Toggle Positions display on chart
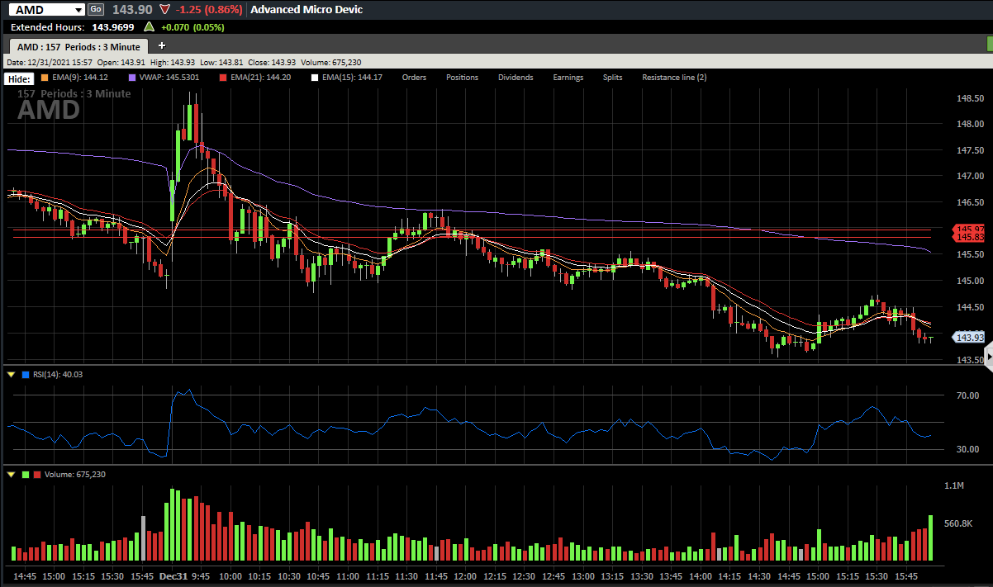 pyautogui.click(x=462, y=78)
